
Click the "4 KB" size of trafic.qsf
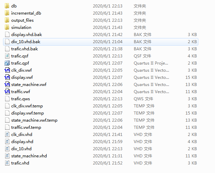[x=192, y=56]
